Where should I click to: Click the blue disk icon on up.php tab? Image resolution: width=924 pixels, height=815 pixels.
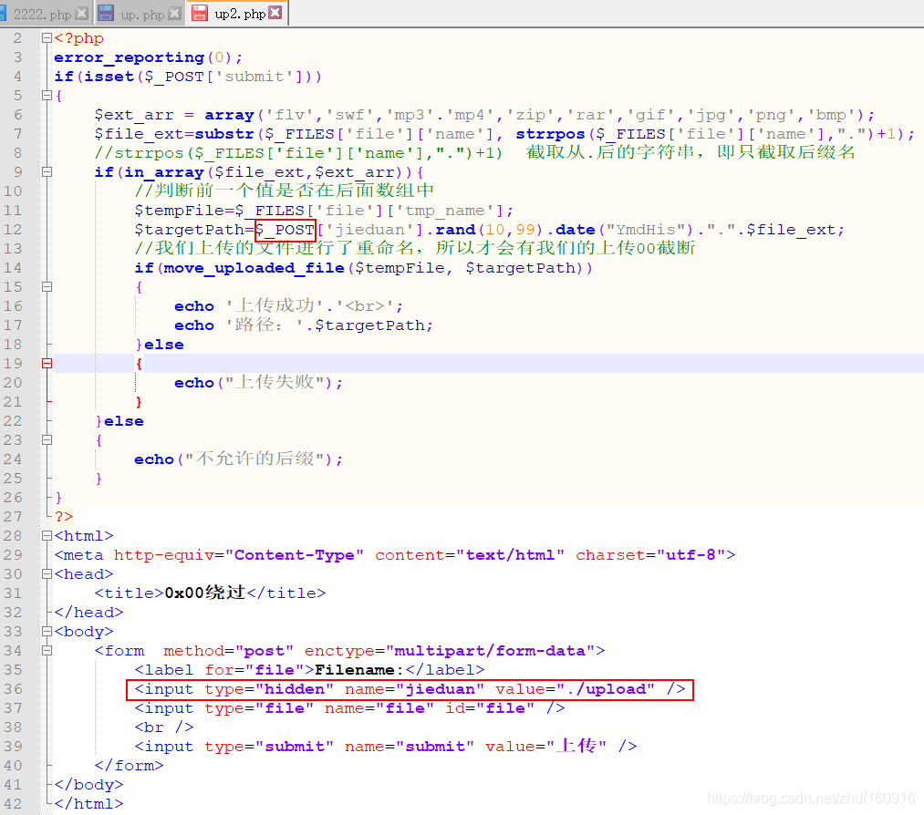tap(107, 13)
